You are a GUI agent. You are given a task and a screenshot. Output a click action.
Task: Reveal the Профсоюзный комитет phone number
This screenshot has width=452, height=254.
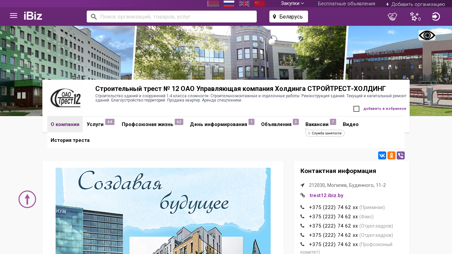[333, 244]
